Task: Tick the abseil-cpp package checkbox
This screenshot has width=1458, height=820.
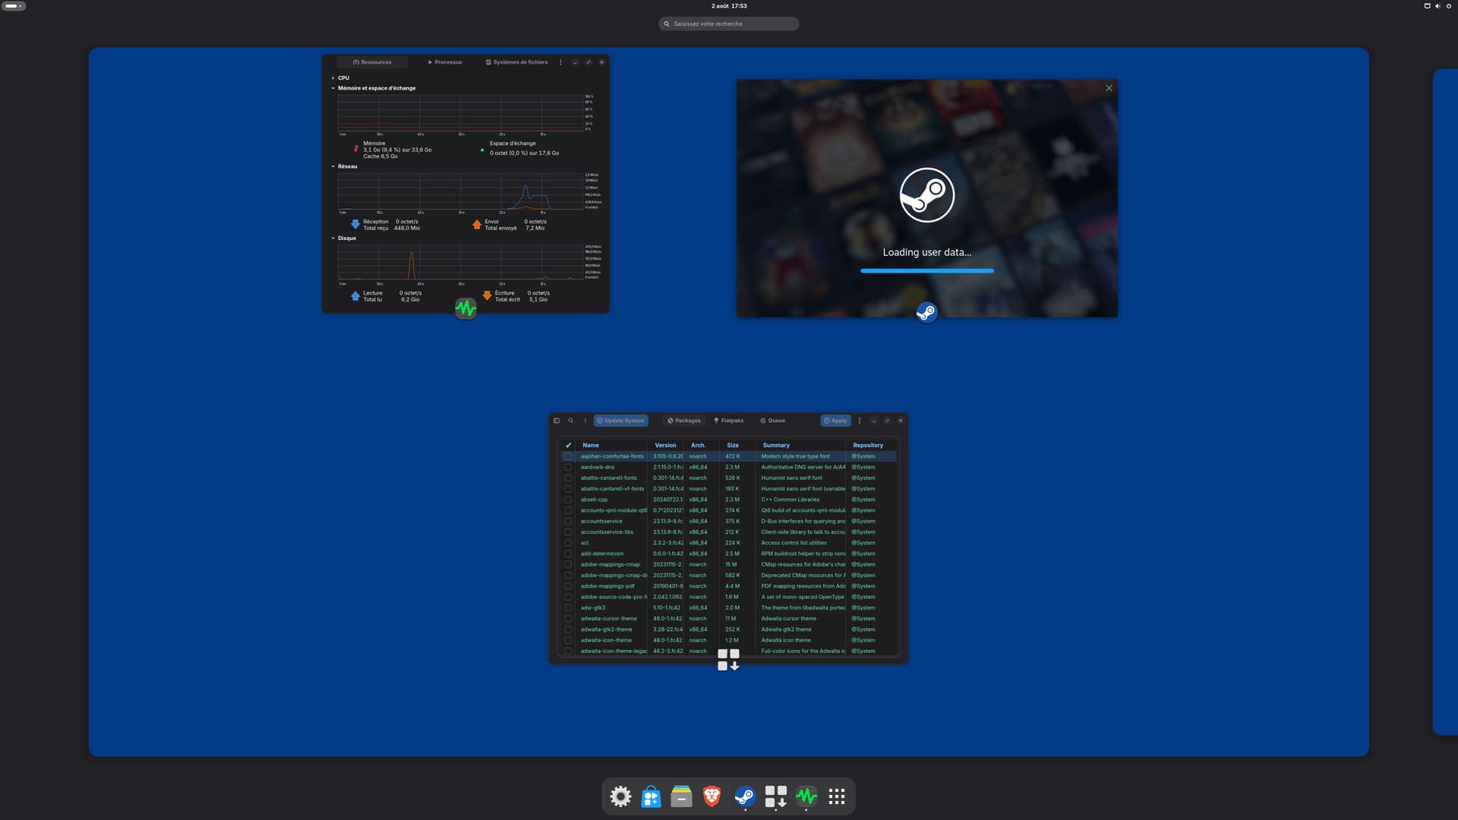Action: 568,500
